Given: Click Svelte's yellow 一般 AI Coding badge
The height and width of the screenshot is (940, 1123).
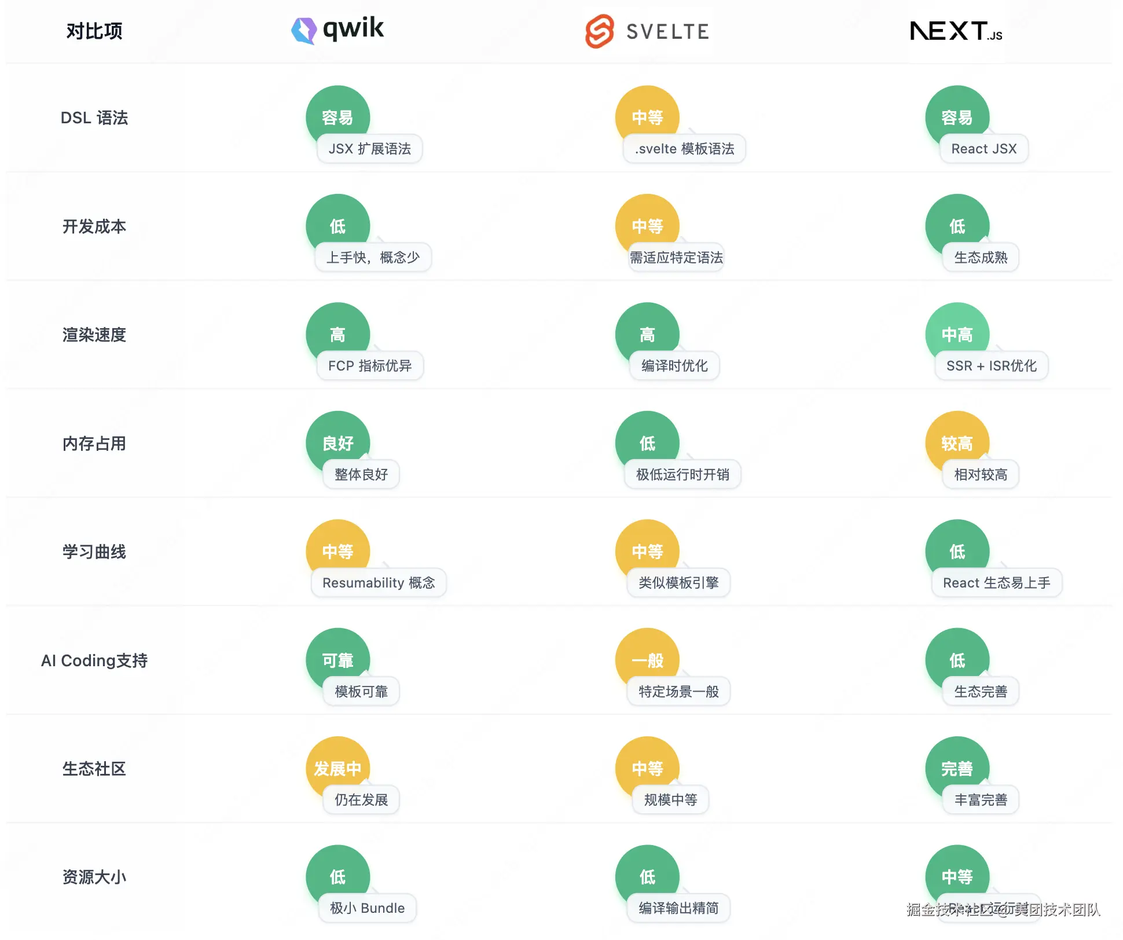Looking at the screenshot, I should [x=647, y=659].
